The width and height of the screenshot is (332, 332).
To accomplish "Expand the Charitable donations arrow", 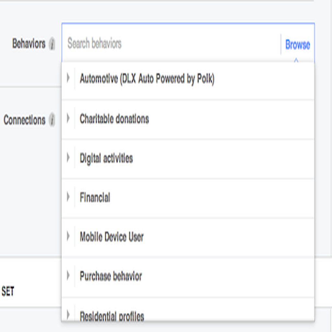I will coord(68,118).
